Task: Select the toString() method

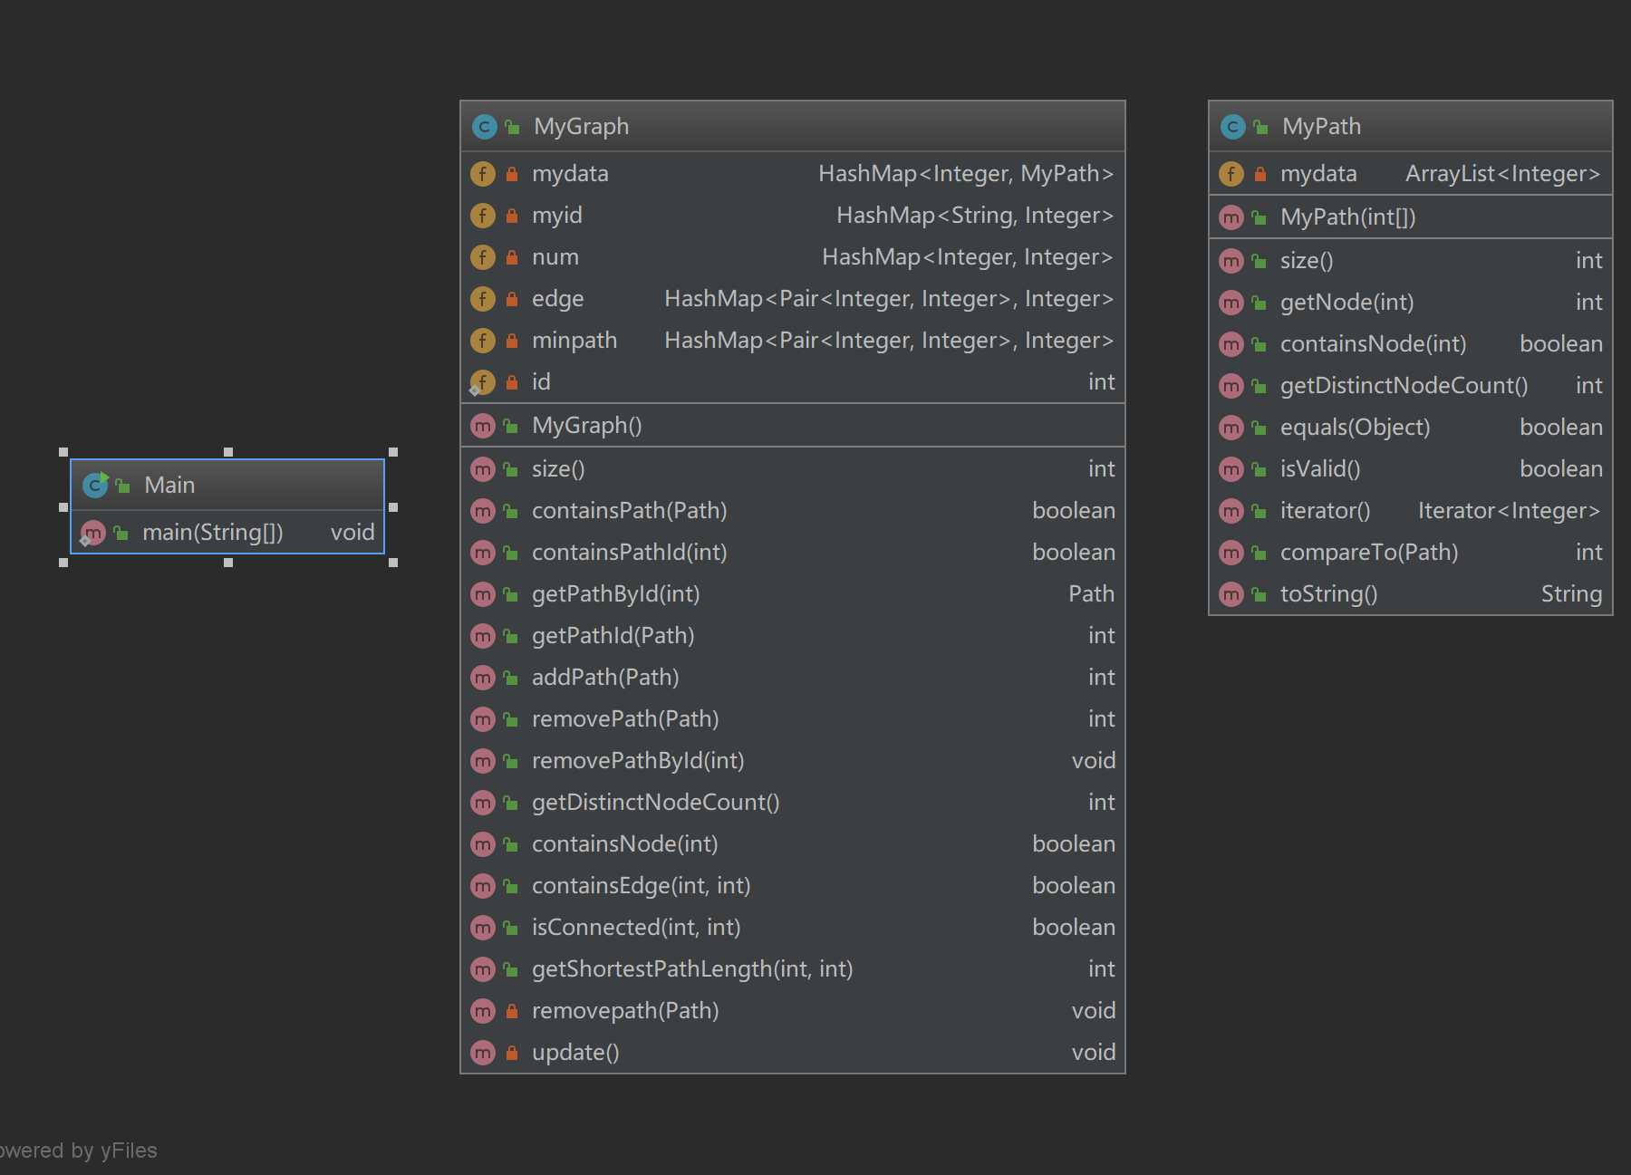Action: tap(1411, 594)
